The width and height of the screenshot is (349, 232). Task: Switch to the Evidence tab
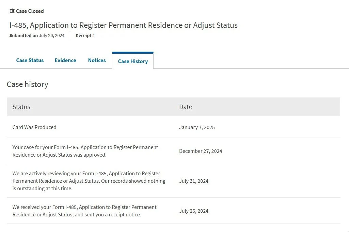click(65, 60)
